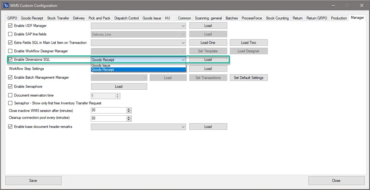This screenshot has width=370, height=190.
Task: Toggle Enable Batch Management Manager checkbox
Action: [x=10, y=77]
